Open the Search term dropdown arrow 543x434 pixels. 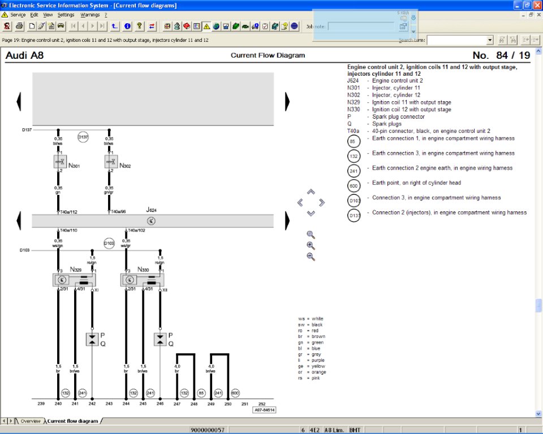tap(490, 40)
